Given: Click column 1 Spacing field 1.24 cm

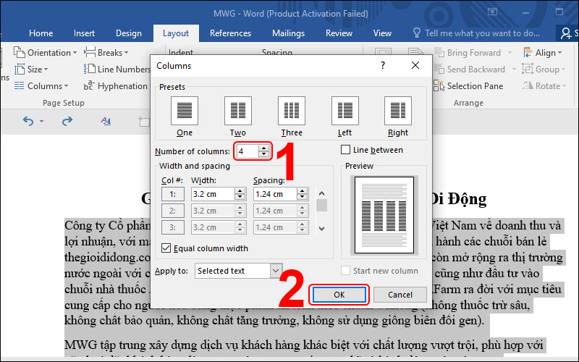Looking at the screenshot, I should 275,194.
